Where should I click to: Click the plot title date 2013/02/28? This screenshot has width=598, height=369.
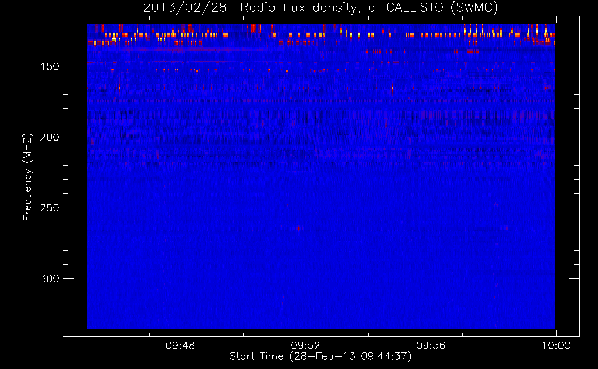click(185, 8)
